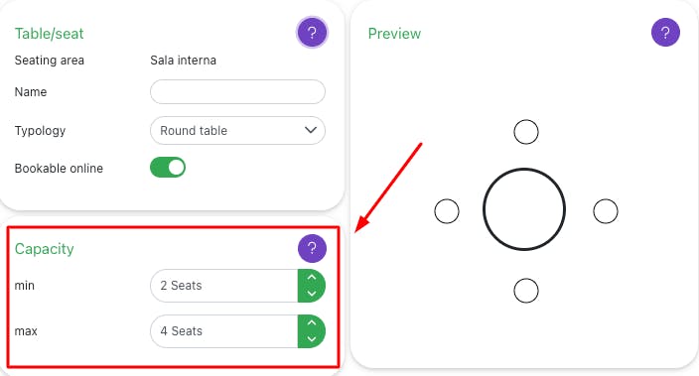Image resolution: width=699 pixels, height=376 pixels.
Task: Increase the min seats value
Action: click(x=312, y=278)
